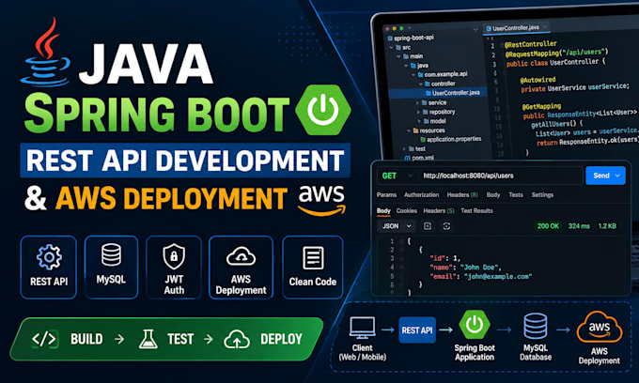Collapse the java folder chevron

pos(406,66)
